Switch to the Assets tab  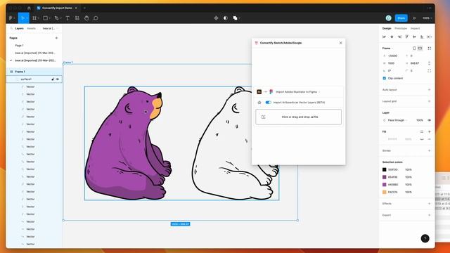pyautogui.click(x=31, y=28)
